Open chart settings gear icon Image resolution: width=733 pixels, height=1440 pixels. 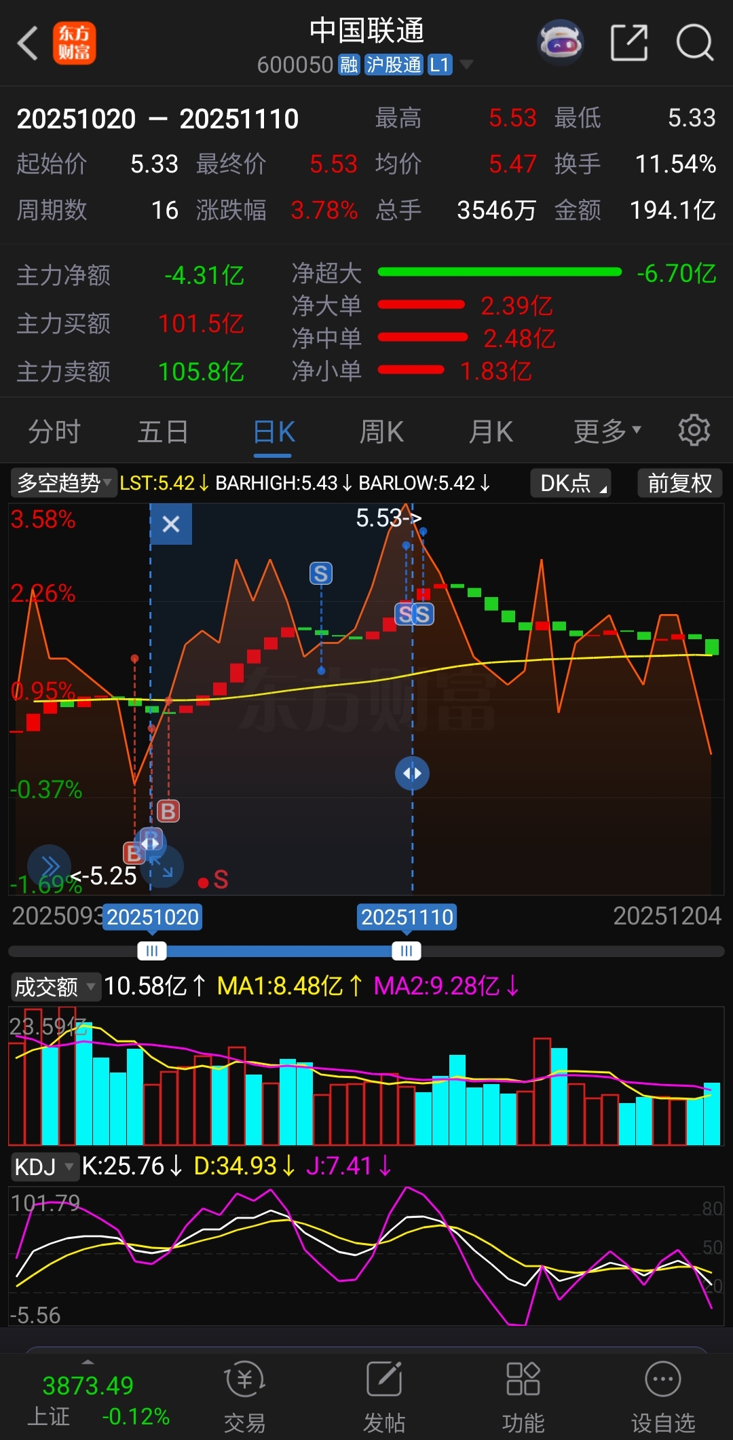[694, 430]
